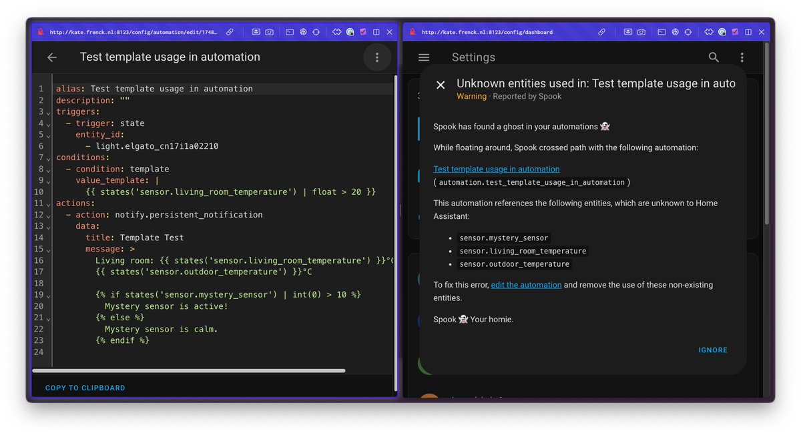Click crosshair icon in dashboard pane toolbar
The image size is (801, 437).
point(688,31)
